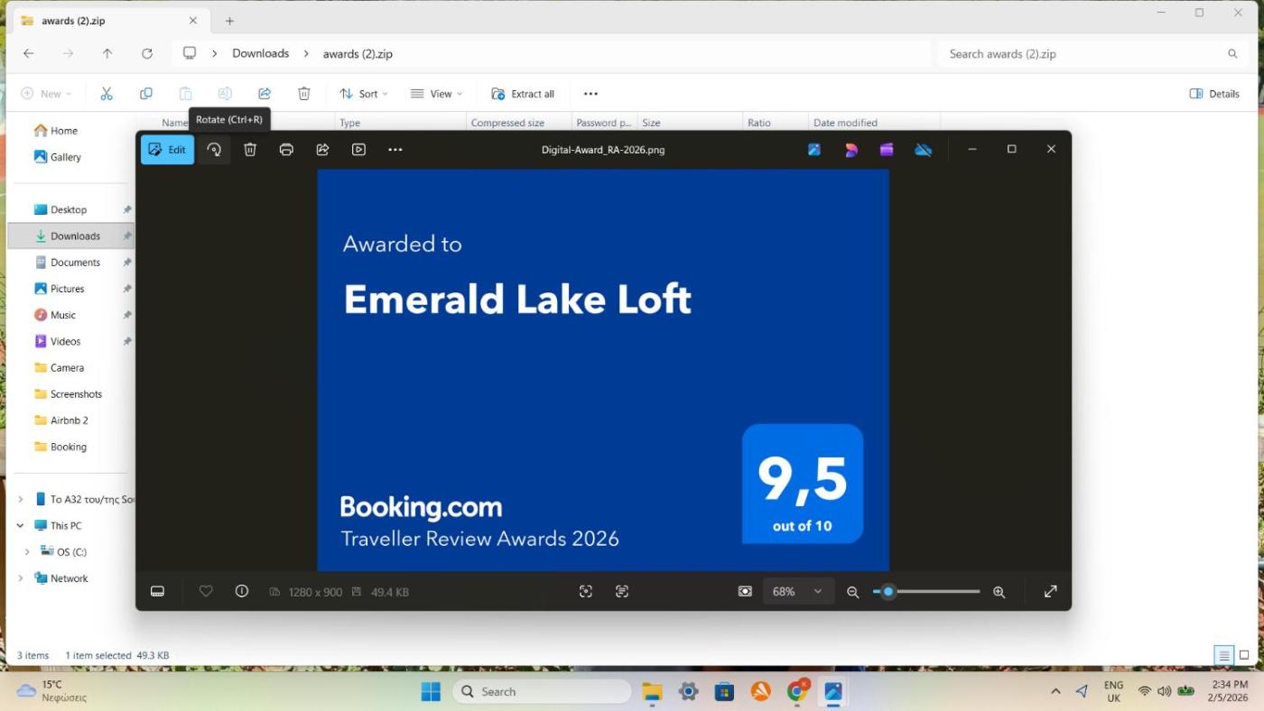Collapse the This PC tree node
The width and height of the screenshot is (1264, 711).
[x=20, y=526]
